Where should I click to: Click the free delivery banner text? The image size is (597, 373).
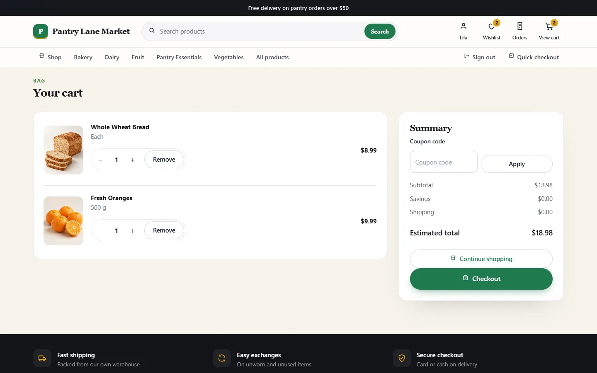coord(298,8)
